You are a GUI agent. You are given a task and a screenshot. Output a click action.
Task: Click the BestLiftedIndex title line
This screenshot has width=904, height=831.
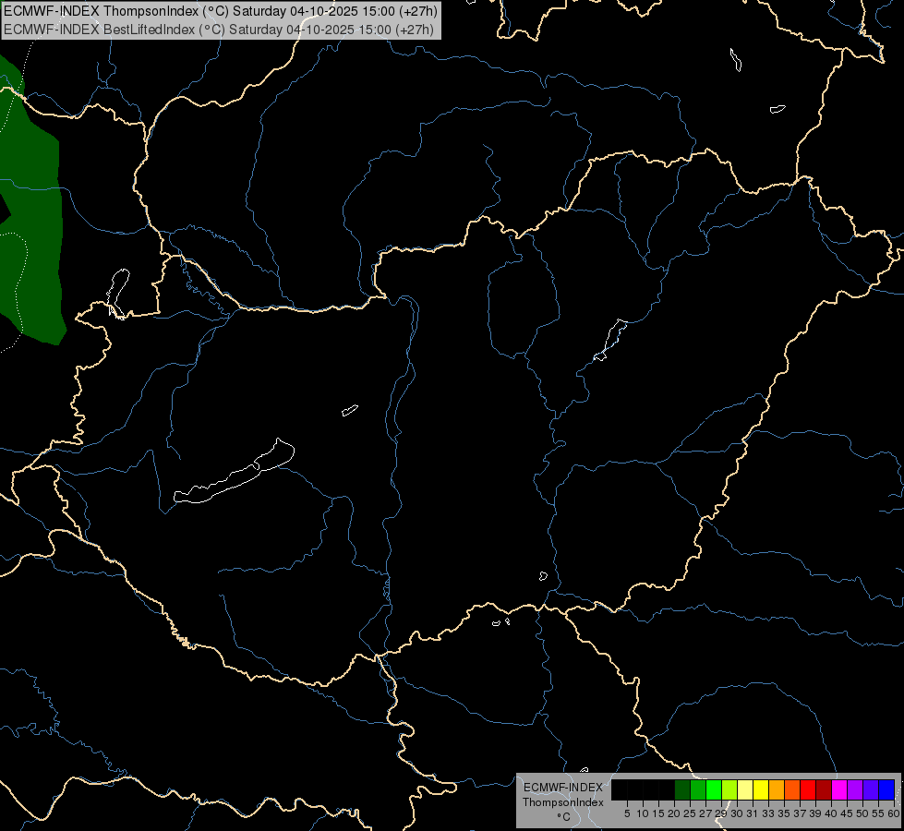[219, 30]
